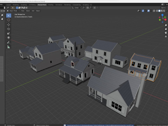Click the pan hand icon in the narrow left editor
Screen dimensions: 168x126
click(x=2, y=19)
